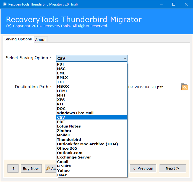The height and width of the screenshot is (182, 193).
Task: Click the RecoveryTools app icon in title bar
Action: (5, 4)
